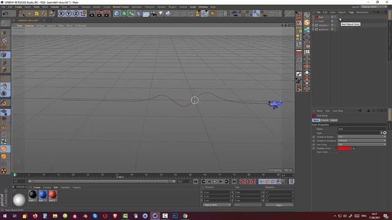392x220 pixels.
Task: Switch to the Object attribute tab
Action: click(334, 120)
